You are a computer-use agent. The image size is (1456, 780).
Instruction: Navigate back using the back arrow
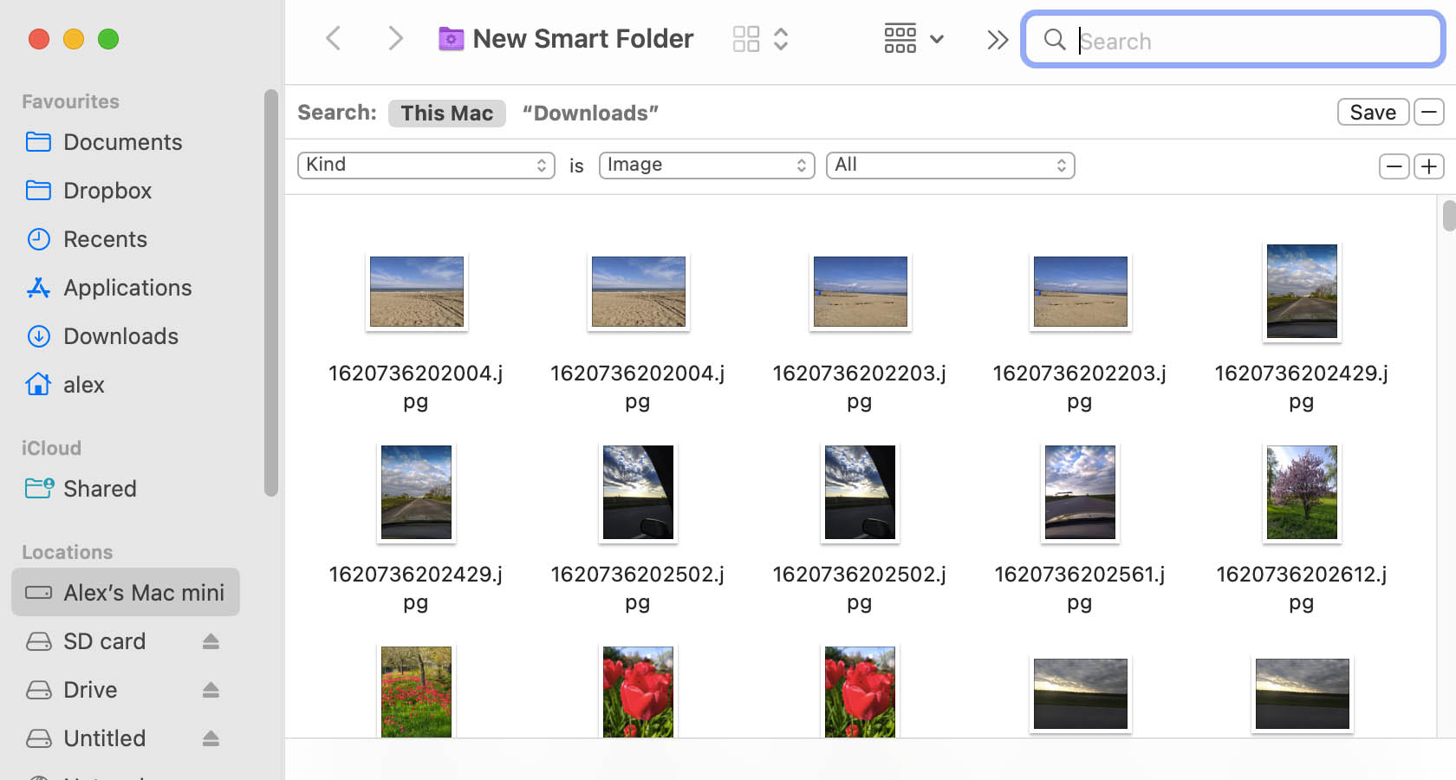(x=334, y=38)
